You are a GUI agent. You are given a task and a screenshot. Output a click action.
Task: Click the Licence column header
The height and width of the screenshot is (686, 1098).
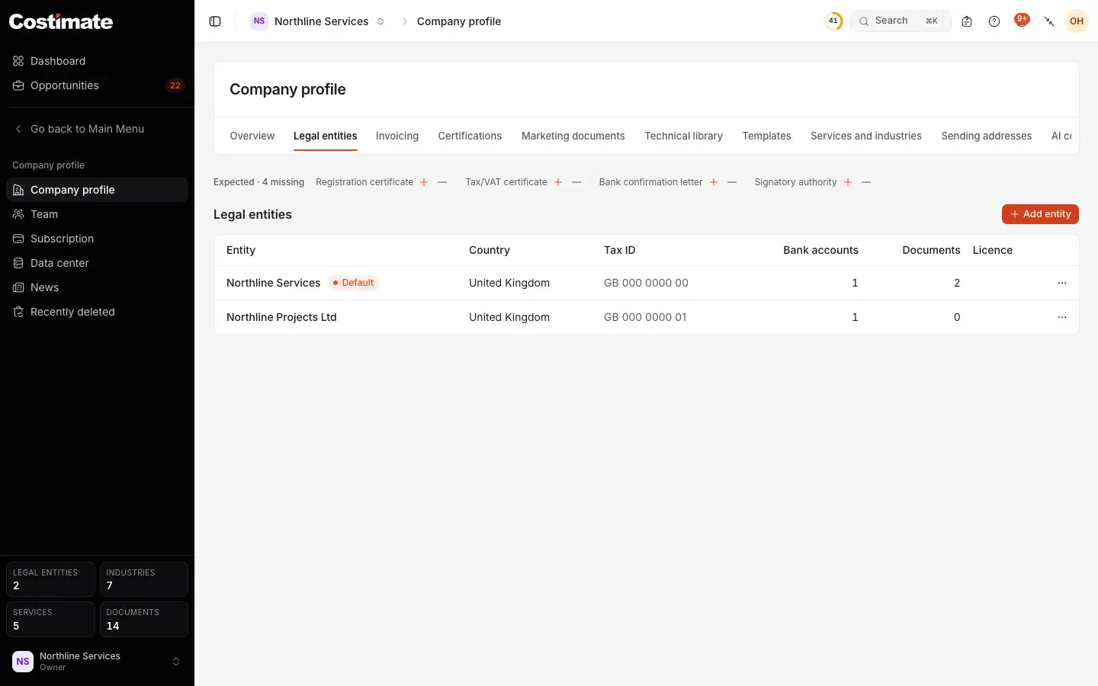[993, 250]
